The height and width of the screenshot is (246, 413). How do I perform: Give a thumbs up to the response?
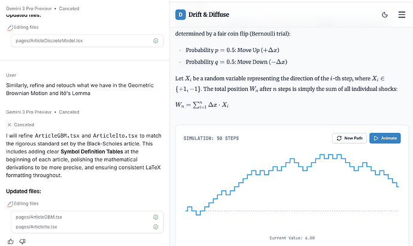11,241
